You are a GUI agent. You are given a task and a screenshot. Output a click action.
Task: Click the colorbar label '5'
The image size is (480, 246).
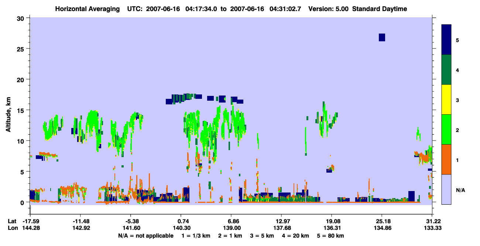point(457,40)
